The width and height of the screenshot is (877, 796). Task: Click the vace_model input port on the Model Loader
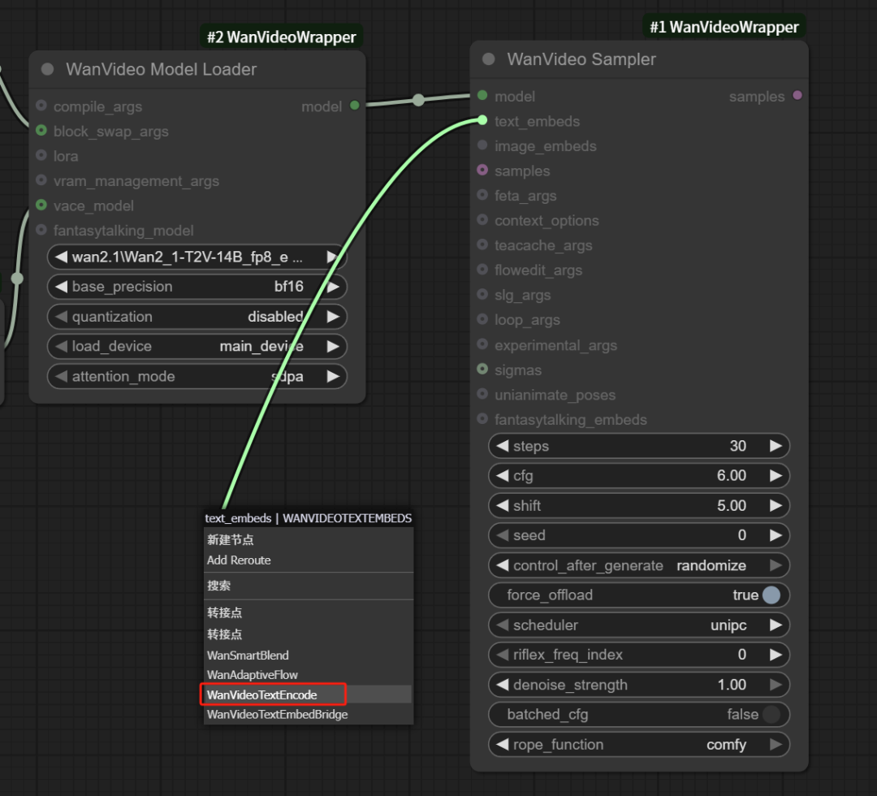pos(41,205)
